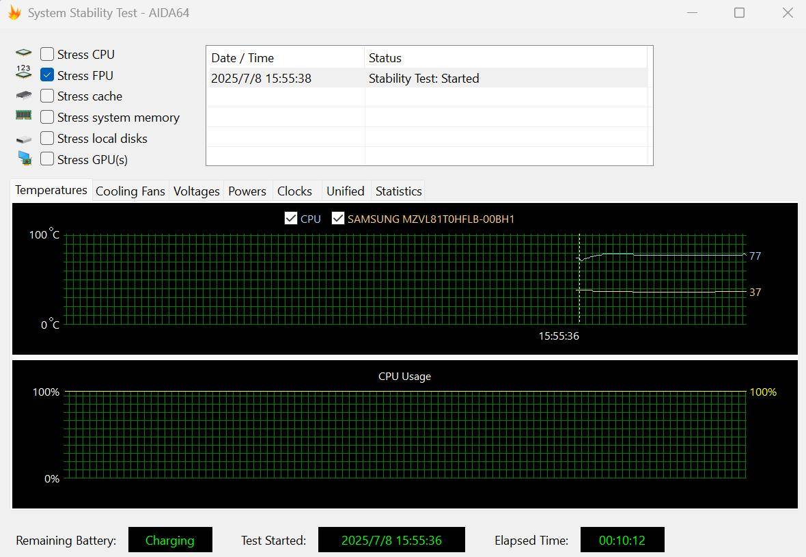Select the Stability Test: Started log row
This screenshot has height=557, width=806.
pos(428,78)
